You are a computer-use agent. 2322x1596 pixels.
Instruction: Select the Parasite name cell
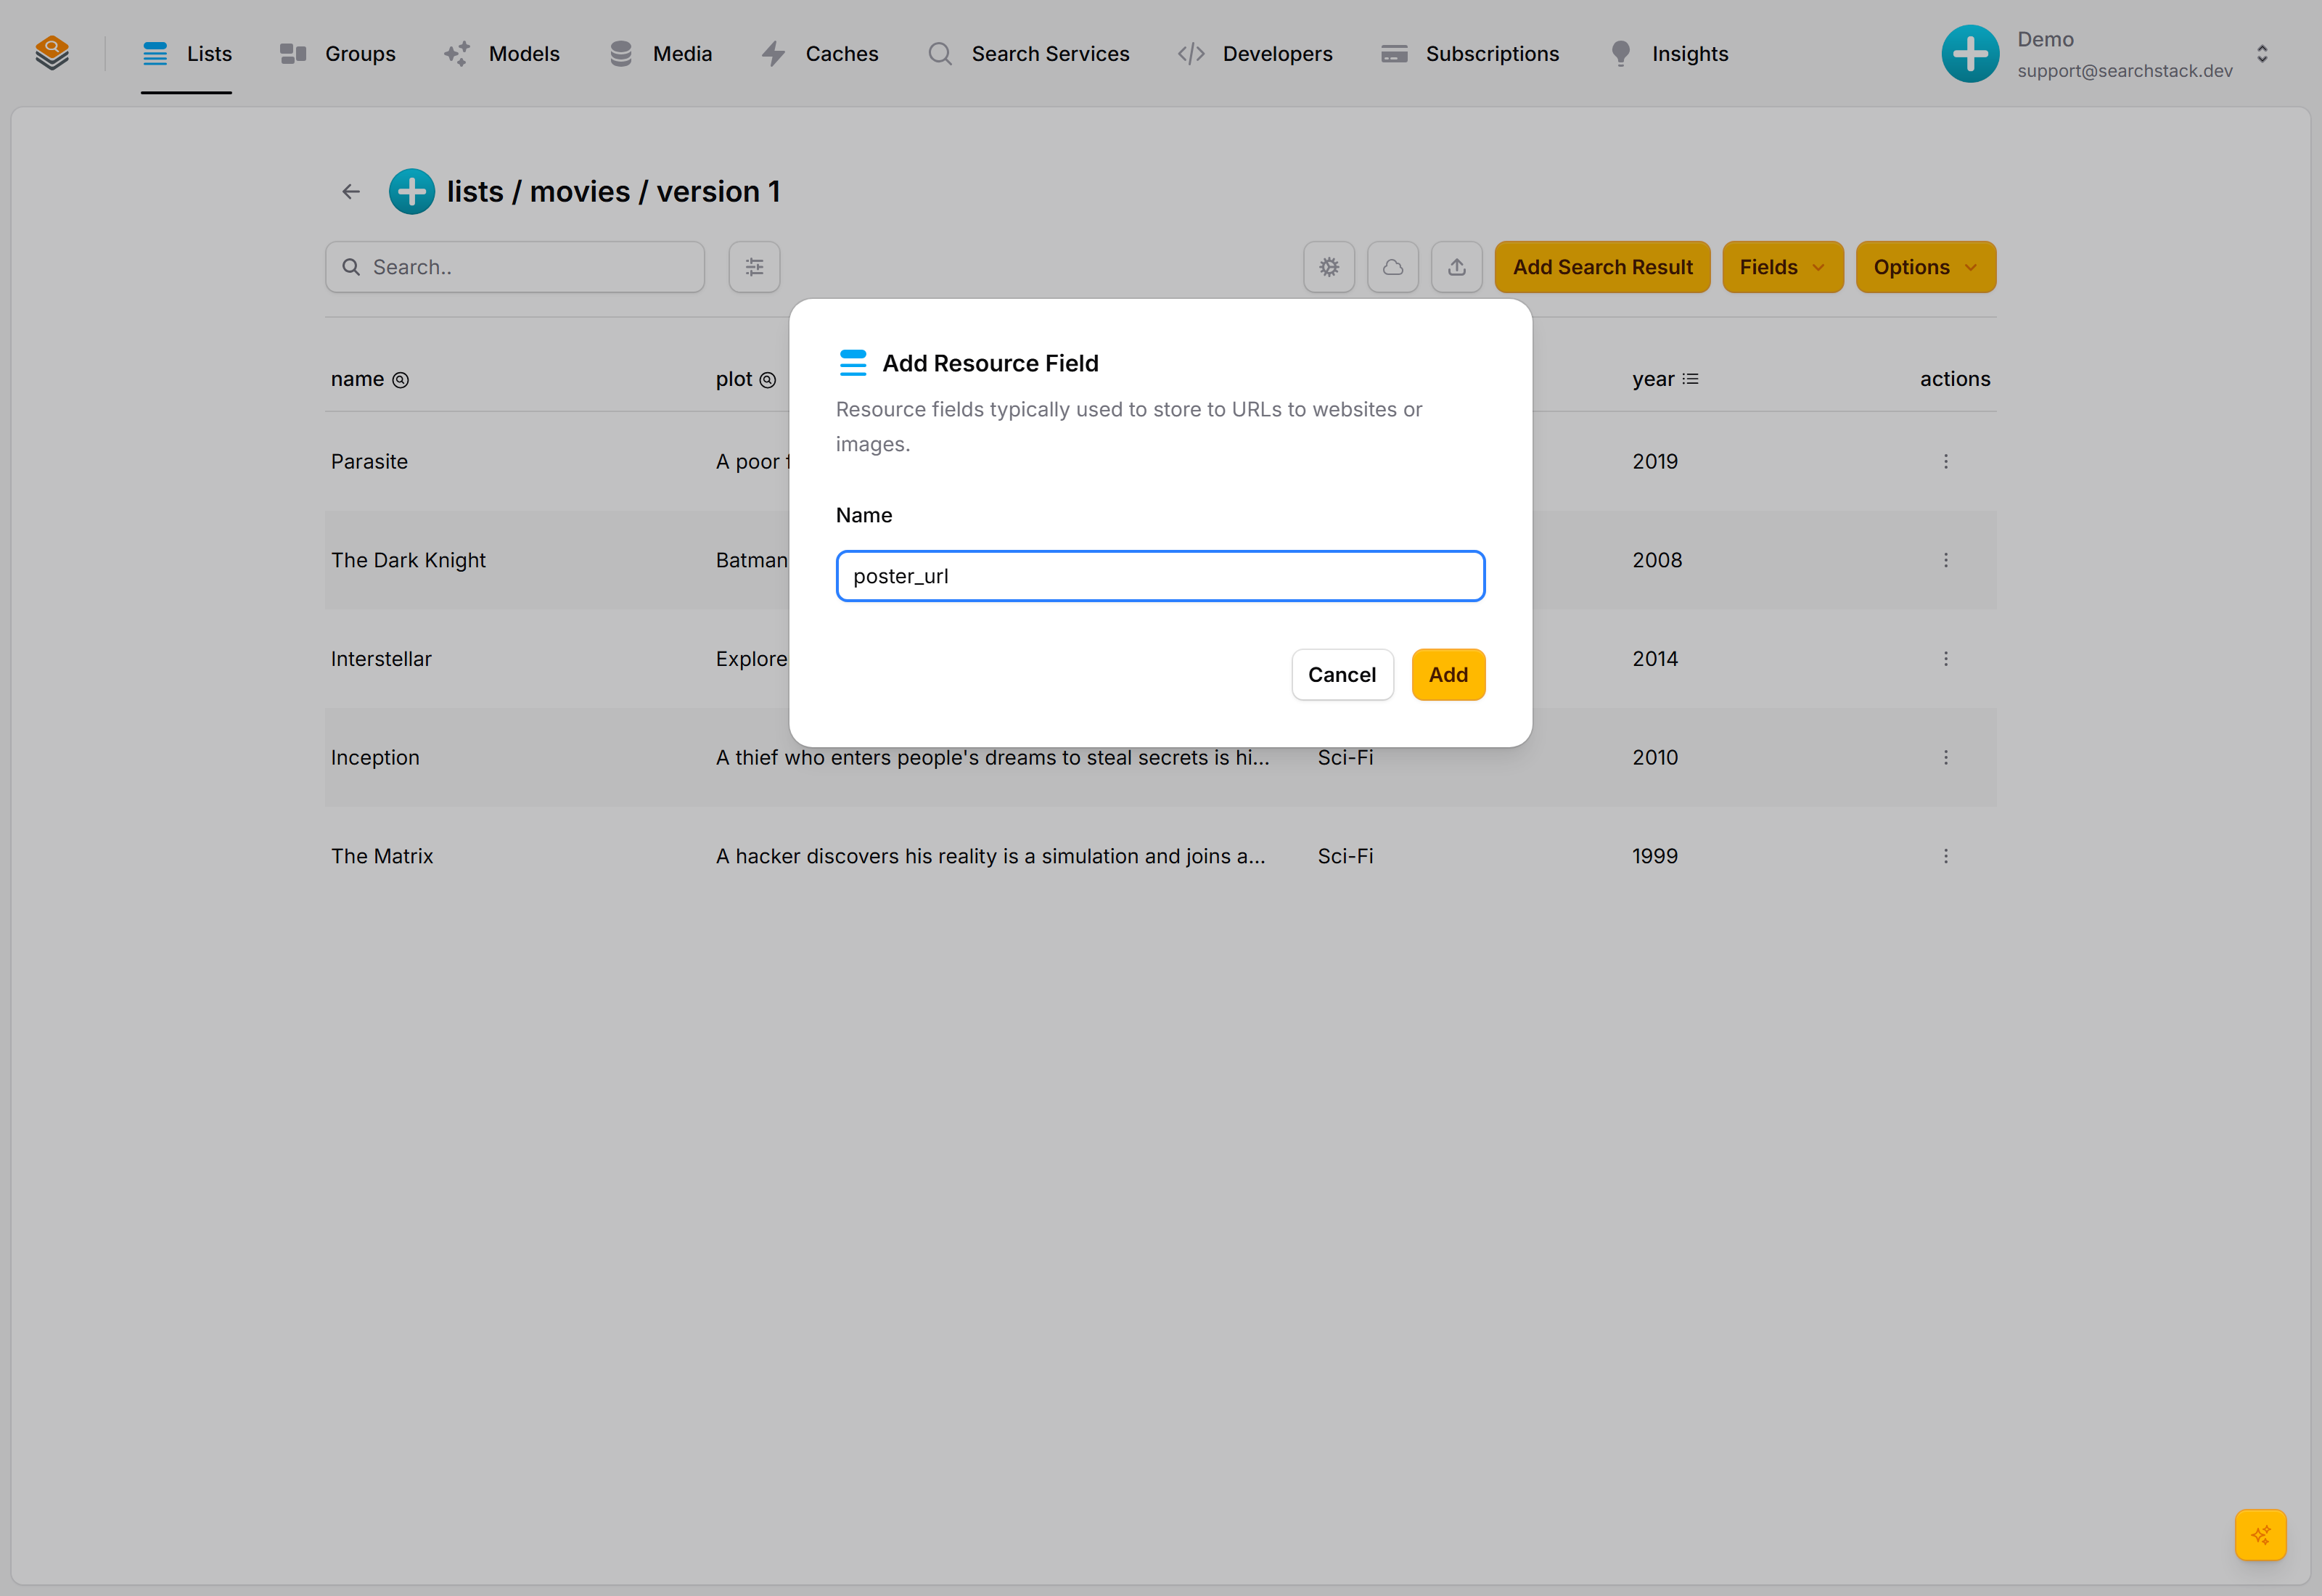pyautogui.click(x=369, y=461)
